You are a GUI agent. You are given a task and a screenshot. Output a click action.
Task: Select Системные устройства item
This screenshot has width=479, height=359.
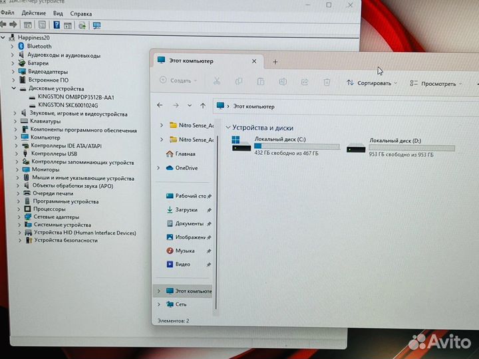pyautogui.click(x=63, y=225)
